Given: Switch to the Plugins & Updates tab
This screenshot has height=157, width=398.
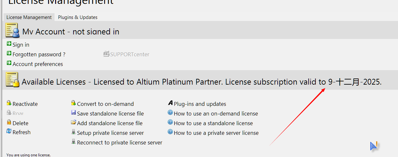Looking at the screenshot, I should tap(78, 17).
